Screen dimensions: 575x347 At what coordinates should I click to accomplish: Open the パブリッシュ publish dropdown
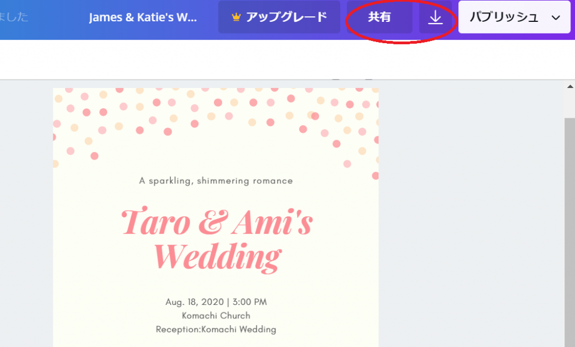click(x=514, y=17)
